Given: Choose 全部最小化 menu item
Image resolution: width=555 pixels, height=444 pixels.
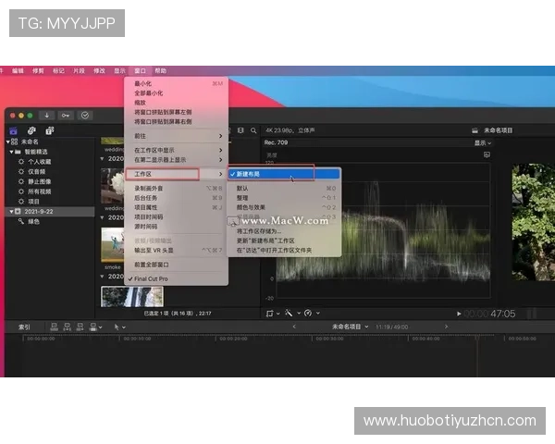Looking at the screenshot, I should tap(176, 93).
